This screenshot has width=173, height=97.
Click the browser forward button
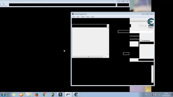click(5, 5)
